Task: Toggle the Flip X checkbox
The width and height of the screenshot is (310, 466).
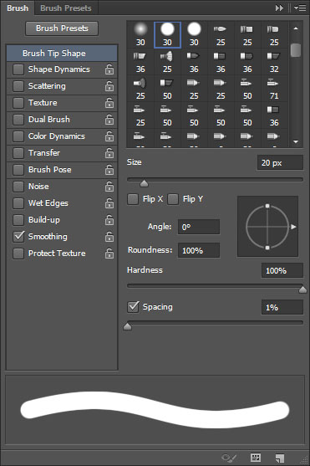Action: (133, 199)
